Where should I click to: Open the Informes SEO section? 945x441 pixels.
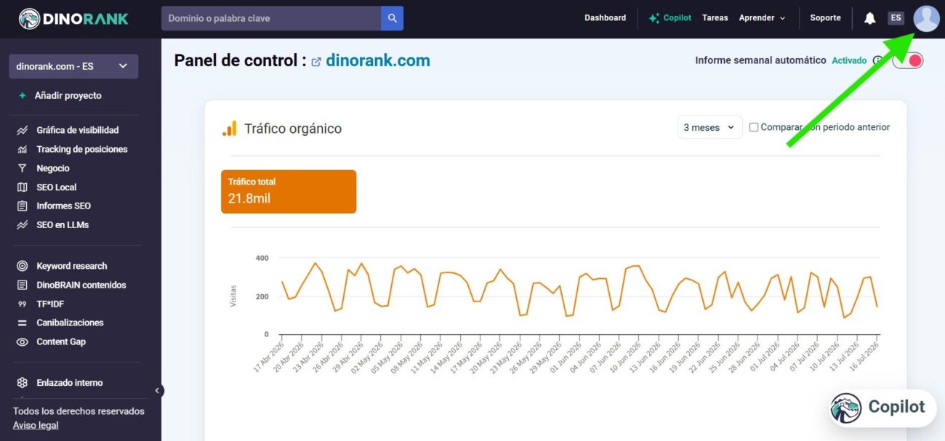tap(64, 206)
